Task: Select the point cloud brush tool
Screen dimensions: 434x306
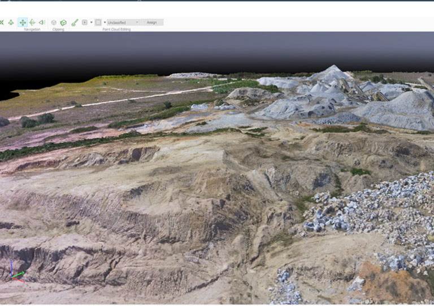Action: (75, 23)
